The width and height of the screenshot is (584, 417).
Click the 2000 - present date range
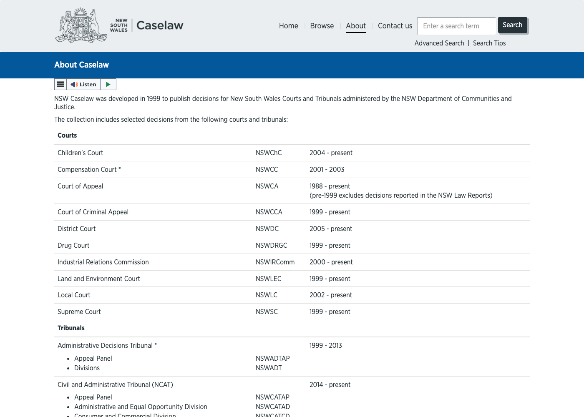pos(331,262)
